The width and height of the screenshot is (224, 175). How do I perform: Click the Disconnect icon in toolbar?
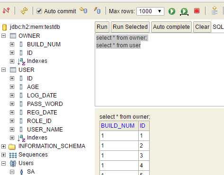6,11
